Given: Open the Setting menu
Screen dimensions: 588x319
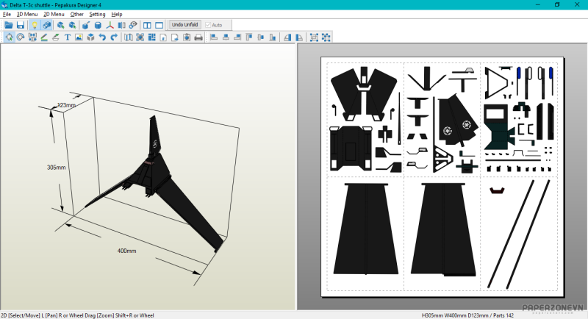Looking at the screenshot, I should coord(97,14).
